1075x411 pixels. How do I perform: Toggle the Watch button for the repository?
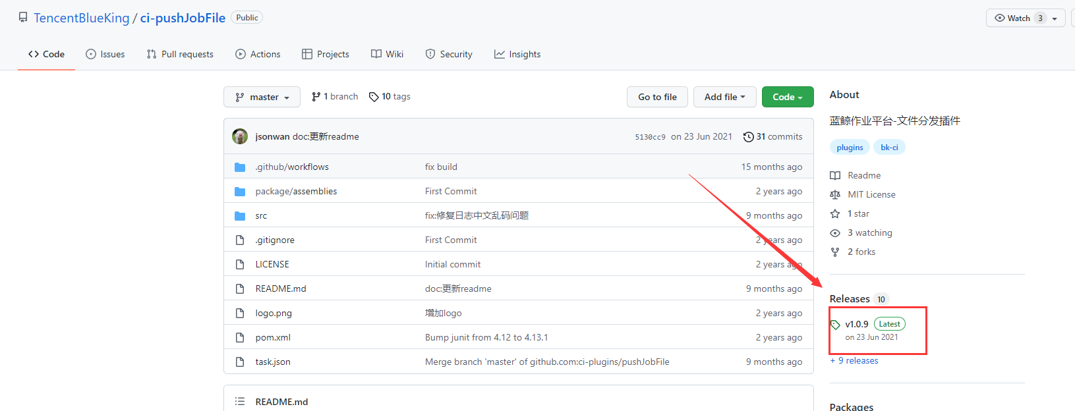point(1018,18)
